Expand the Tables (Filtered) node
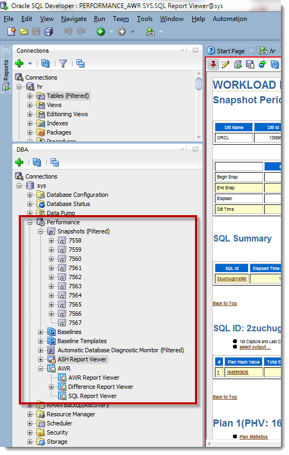Image resolution: width=289 pixels, height=455 pixels. coord(30,96)
